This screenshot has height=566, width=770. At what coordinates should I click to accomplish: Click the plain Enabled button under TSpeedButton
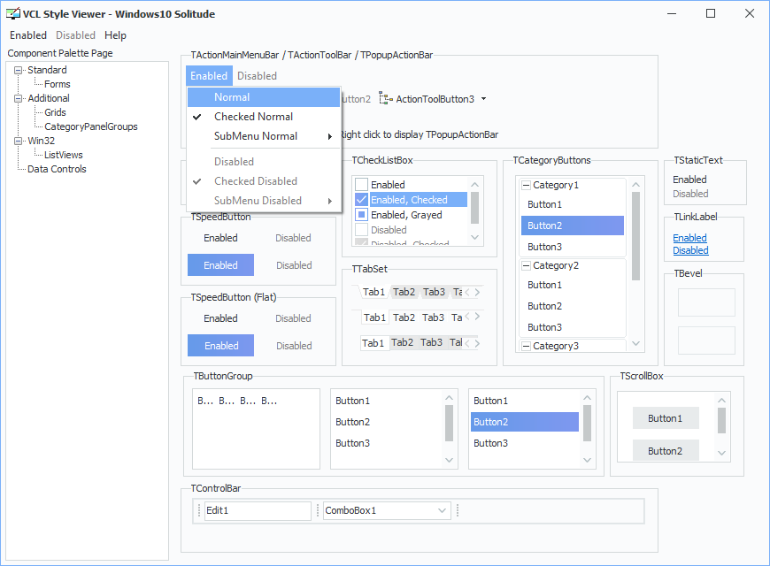click(221, 238)
